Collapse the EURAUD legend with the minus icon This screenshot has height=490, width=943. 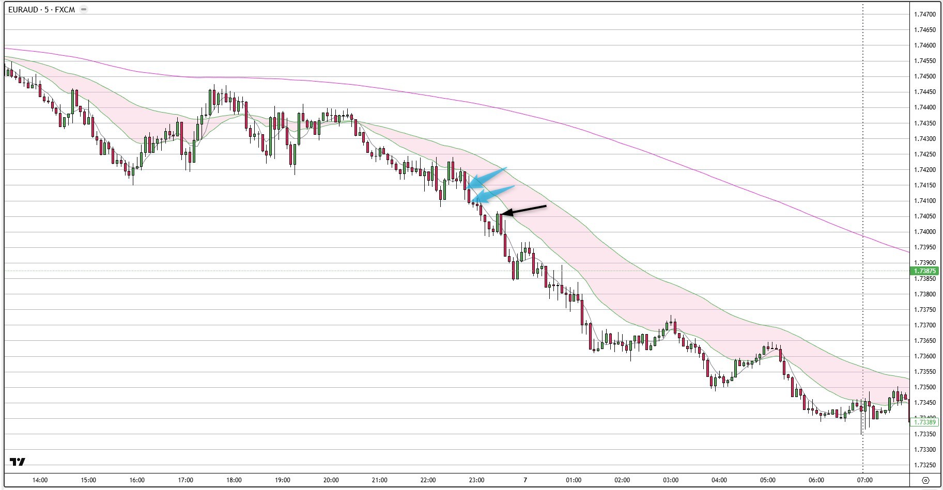[x=83, y=9]
